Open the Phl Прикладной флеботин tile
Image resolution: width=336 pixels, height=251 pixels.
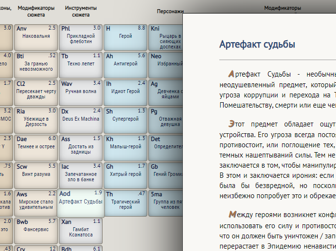click(81, 37)
